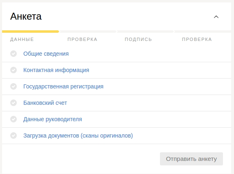Click check icon next to Загрузка документов

coord(13,136)
